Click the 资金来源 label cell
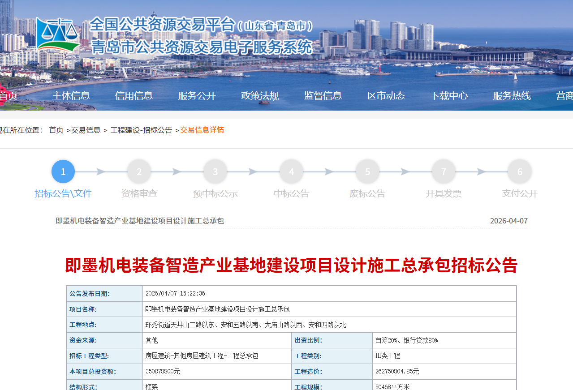Image resolution: width=573 pixels, height=390 pixels. [x=104, y=340]
